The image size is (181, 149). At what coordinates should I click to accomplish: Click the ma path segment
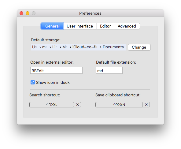(x=45, y=47)
